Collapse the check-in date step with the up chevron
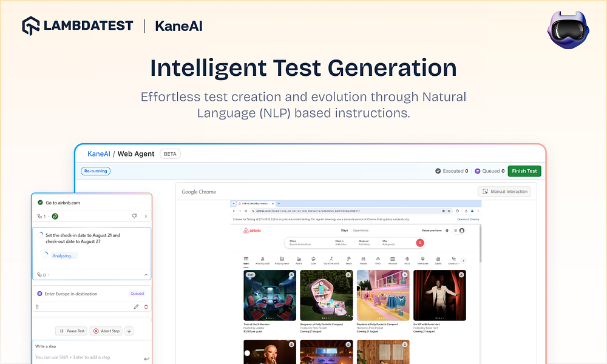The height and width of the screenshot is (364, 607). click(146, 275)
